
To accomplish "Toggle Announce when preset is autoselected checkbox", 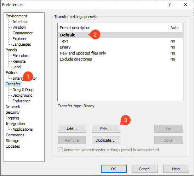I will tap(60, 150).
